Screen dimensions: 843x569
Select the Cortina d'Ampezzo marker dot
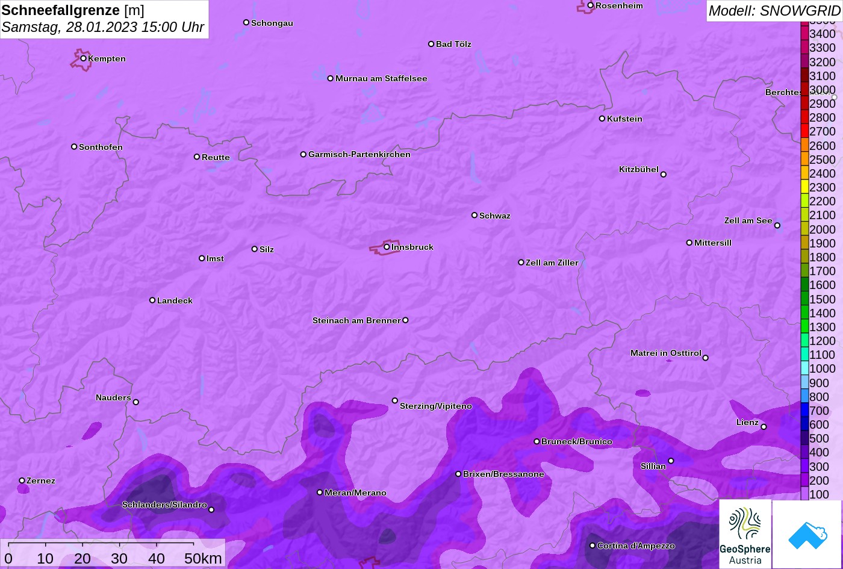pyautogui.click(x=593, y=546)
